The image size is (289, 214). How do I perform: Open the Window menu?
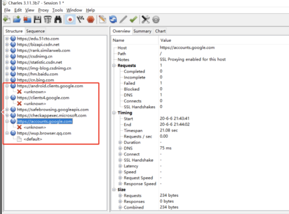pos(74,10)
